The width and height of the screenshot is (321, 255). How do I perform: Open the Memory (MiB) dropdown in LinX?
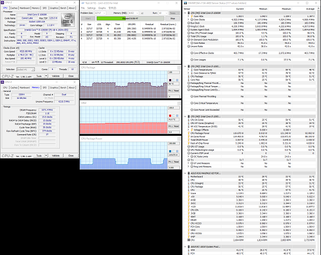(x=137, y=13)
